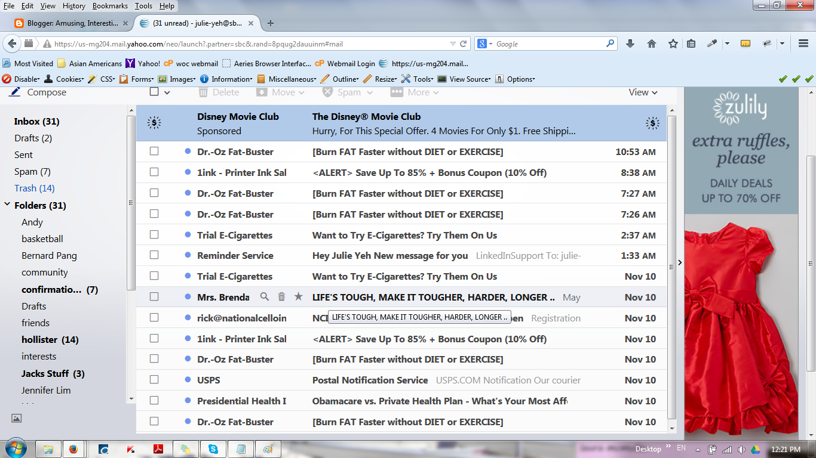Viewport: 816px width, 458px height.
Task: Open the yellow ruler measure tool
Action: click(x=745, y=44)
